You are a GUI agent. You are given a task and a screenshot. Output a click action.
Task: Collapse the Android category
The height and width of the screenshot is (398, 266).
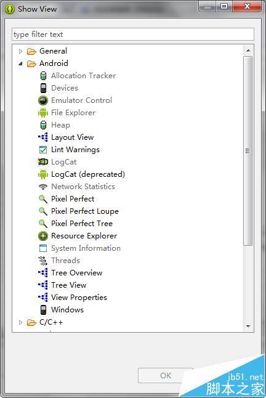click(20, 63)
